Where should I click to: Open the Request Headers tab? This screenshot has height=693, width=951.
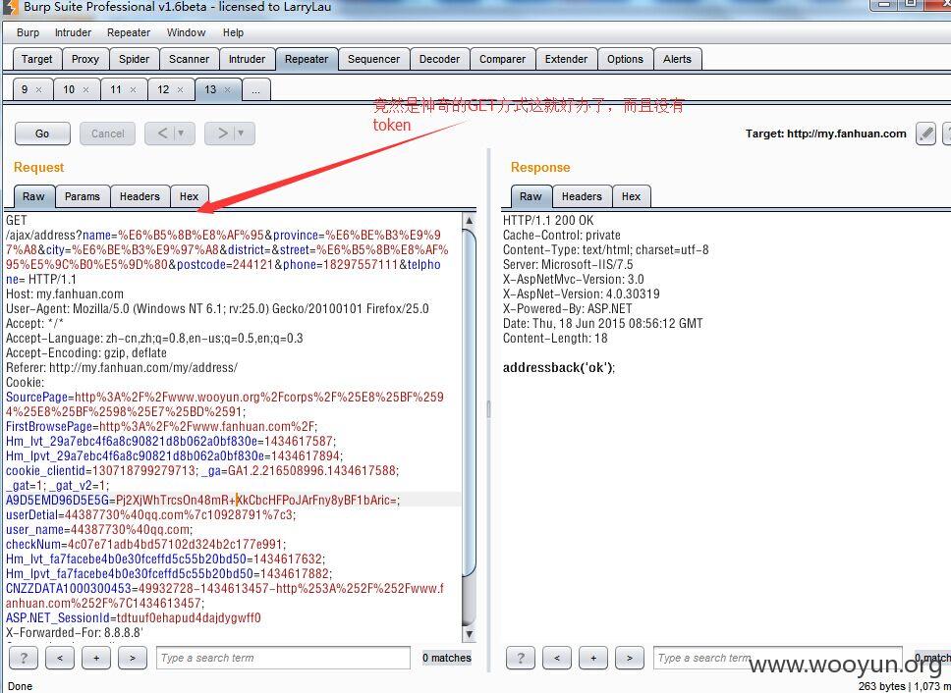tap(140, 196)
